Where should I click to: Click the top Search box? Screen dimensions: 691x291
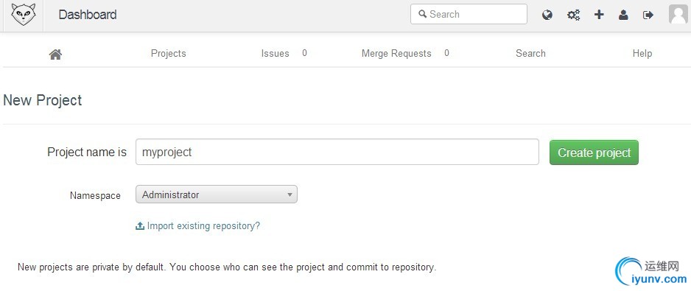coord(469,14)
